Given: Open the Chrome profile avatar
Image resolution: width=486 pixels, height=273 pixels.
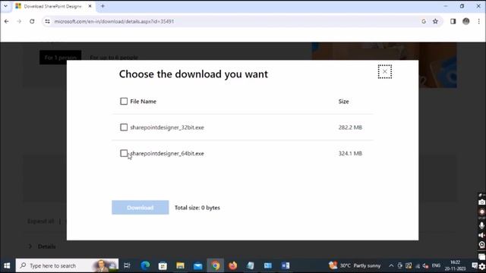Looking at the screenshot, I should point(465,21).
